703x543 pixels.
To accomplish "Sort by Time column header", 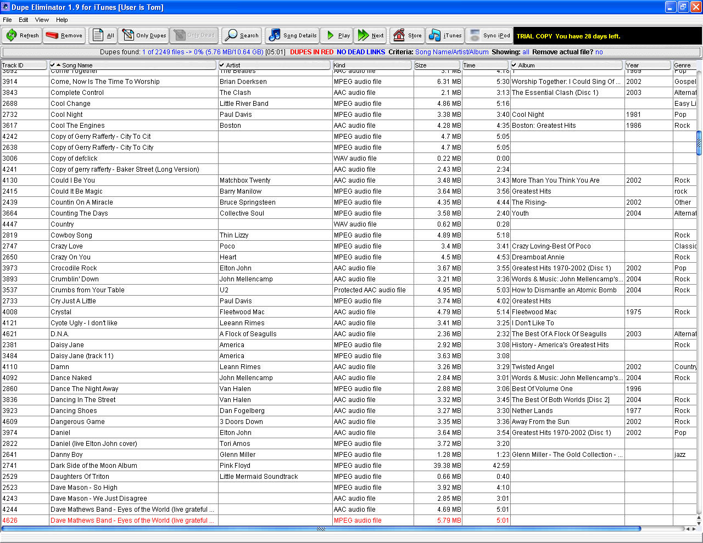I will pos(486,65).
